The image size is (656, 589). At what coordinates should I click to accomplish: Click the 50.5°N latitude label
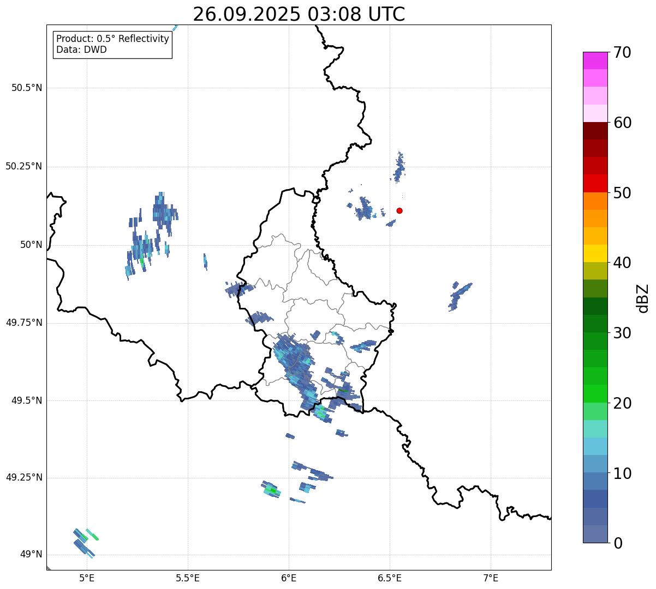[x=27, y=88]
